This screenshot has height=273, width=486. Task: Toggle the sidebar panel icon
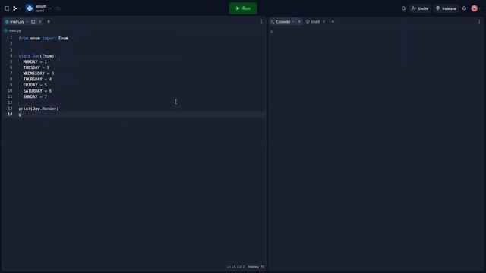[x=7, y=8]
